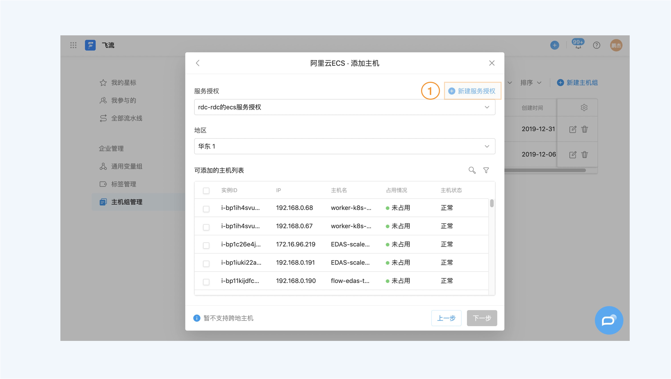Click instance ID i-bp1c26e4j...
The width and height of the screenshot is (671, 379).
pos(241,244)
